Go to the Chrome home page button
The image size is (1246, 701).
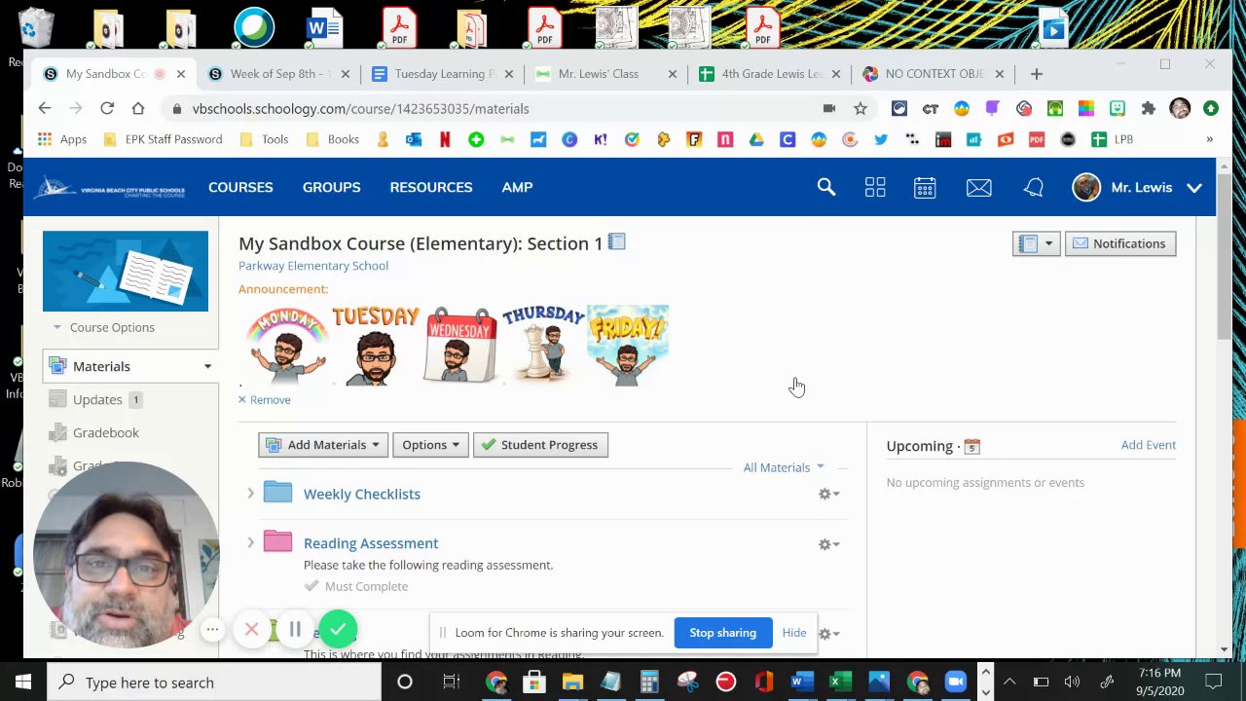tap(138, 108)
